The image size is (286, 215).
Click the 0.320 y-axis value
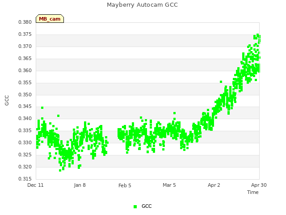[x=25, y=167]
